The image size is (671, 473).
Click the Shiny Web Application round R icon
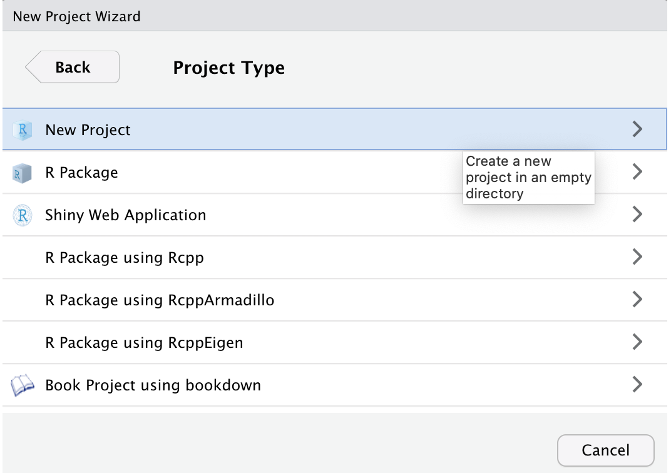point(23,215)
